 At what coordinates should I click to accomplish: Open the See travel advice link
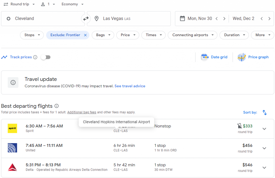click(130, 86)
